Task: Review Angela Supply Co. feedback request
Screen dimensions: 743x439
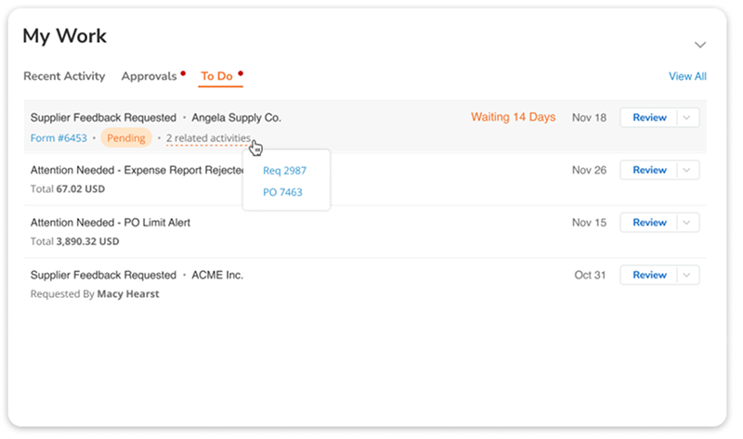Action: tap(649, 118)
